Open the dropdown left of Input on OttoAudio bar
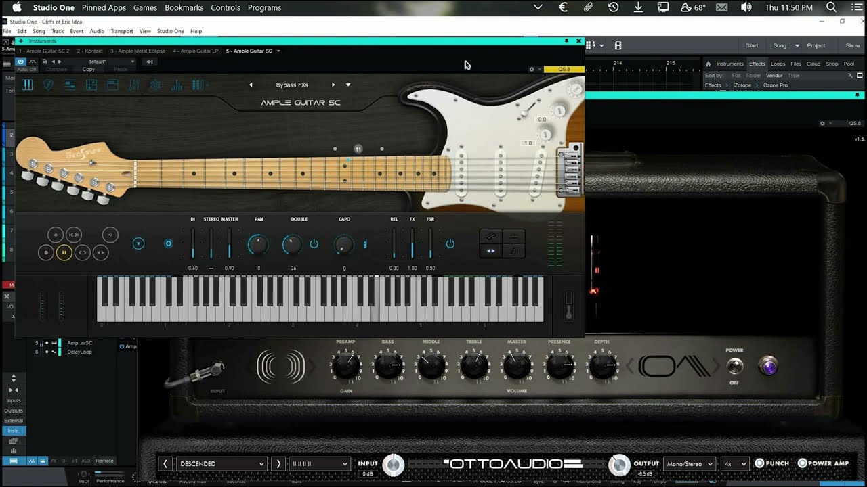The width and height of the screenshot is (867, 487). coord(319,463)
